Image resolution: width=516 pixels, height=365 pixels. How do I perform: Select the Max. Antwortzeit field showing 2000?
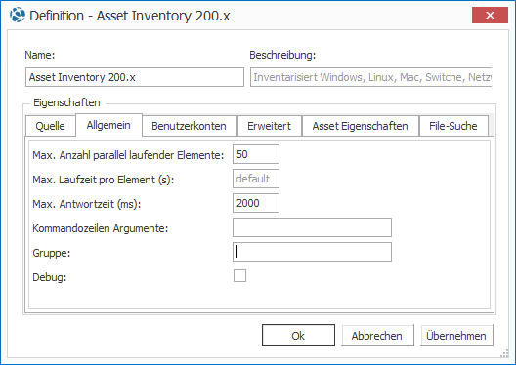tap(256, 203)
